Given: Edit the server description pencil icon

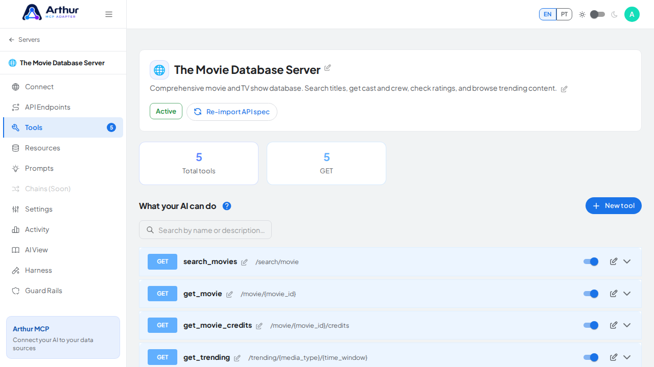Looking at the screenshot, I should point(564,89).
